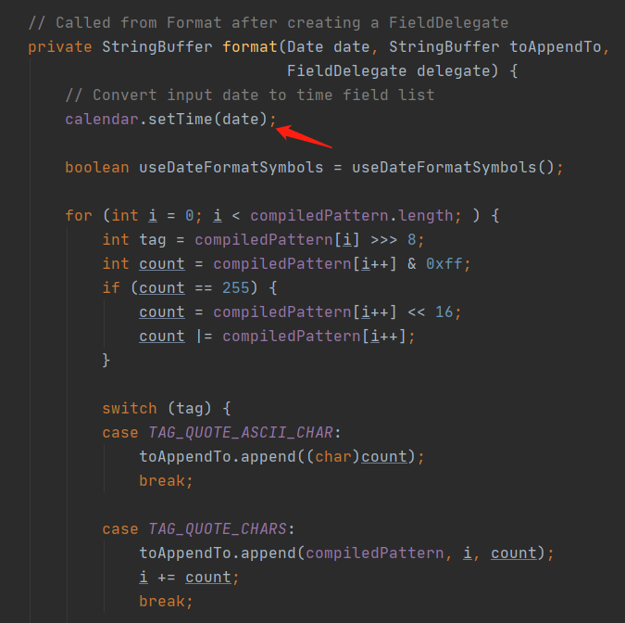The image size is (625, 623).
Task: Click the FieldDelegate delegate parameter
Action: click(x=389, y=71)
